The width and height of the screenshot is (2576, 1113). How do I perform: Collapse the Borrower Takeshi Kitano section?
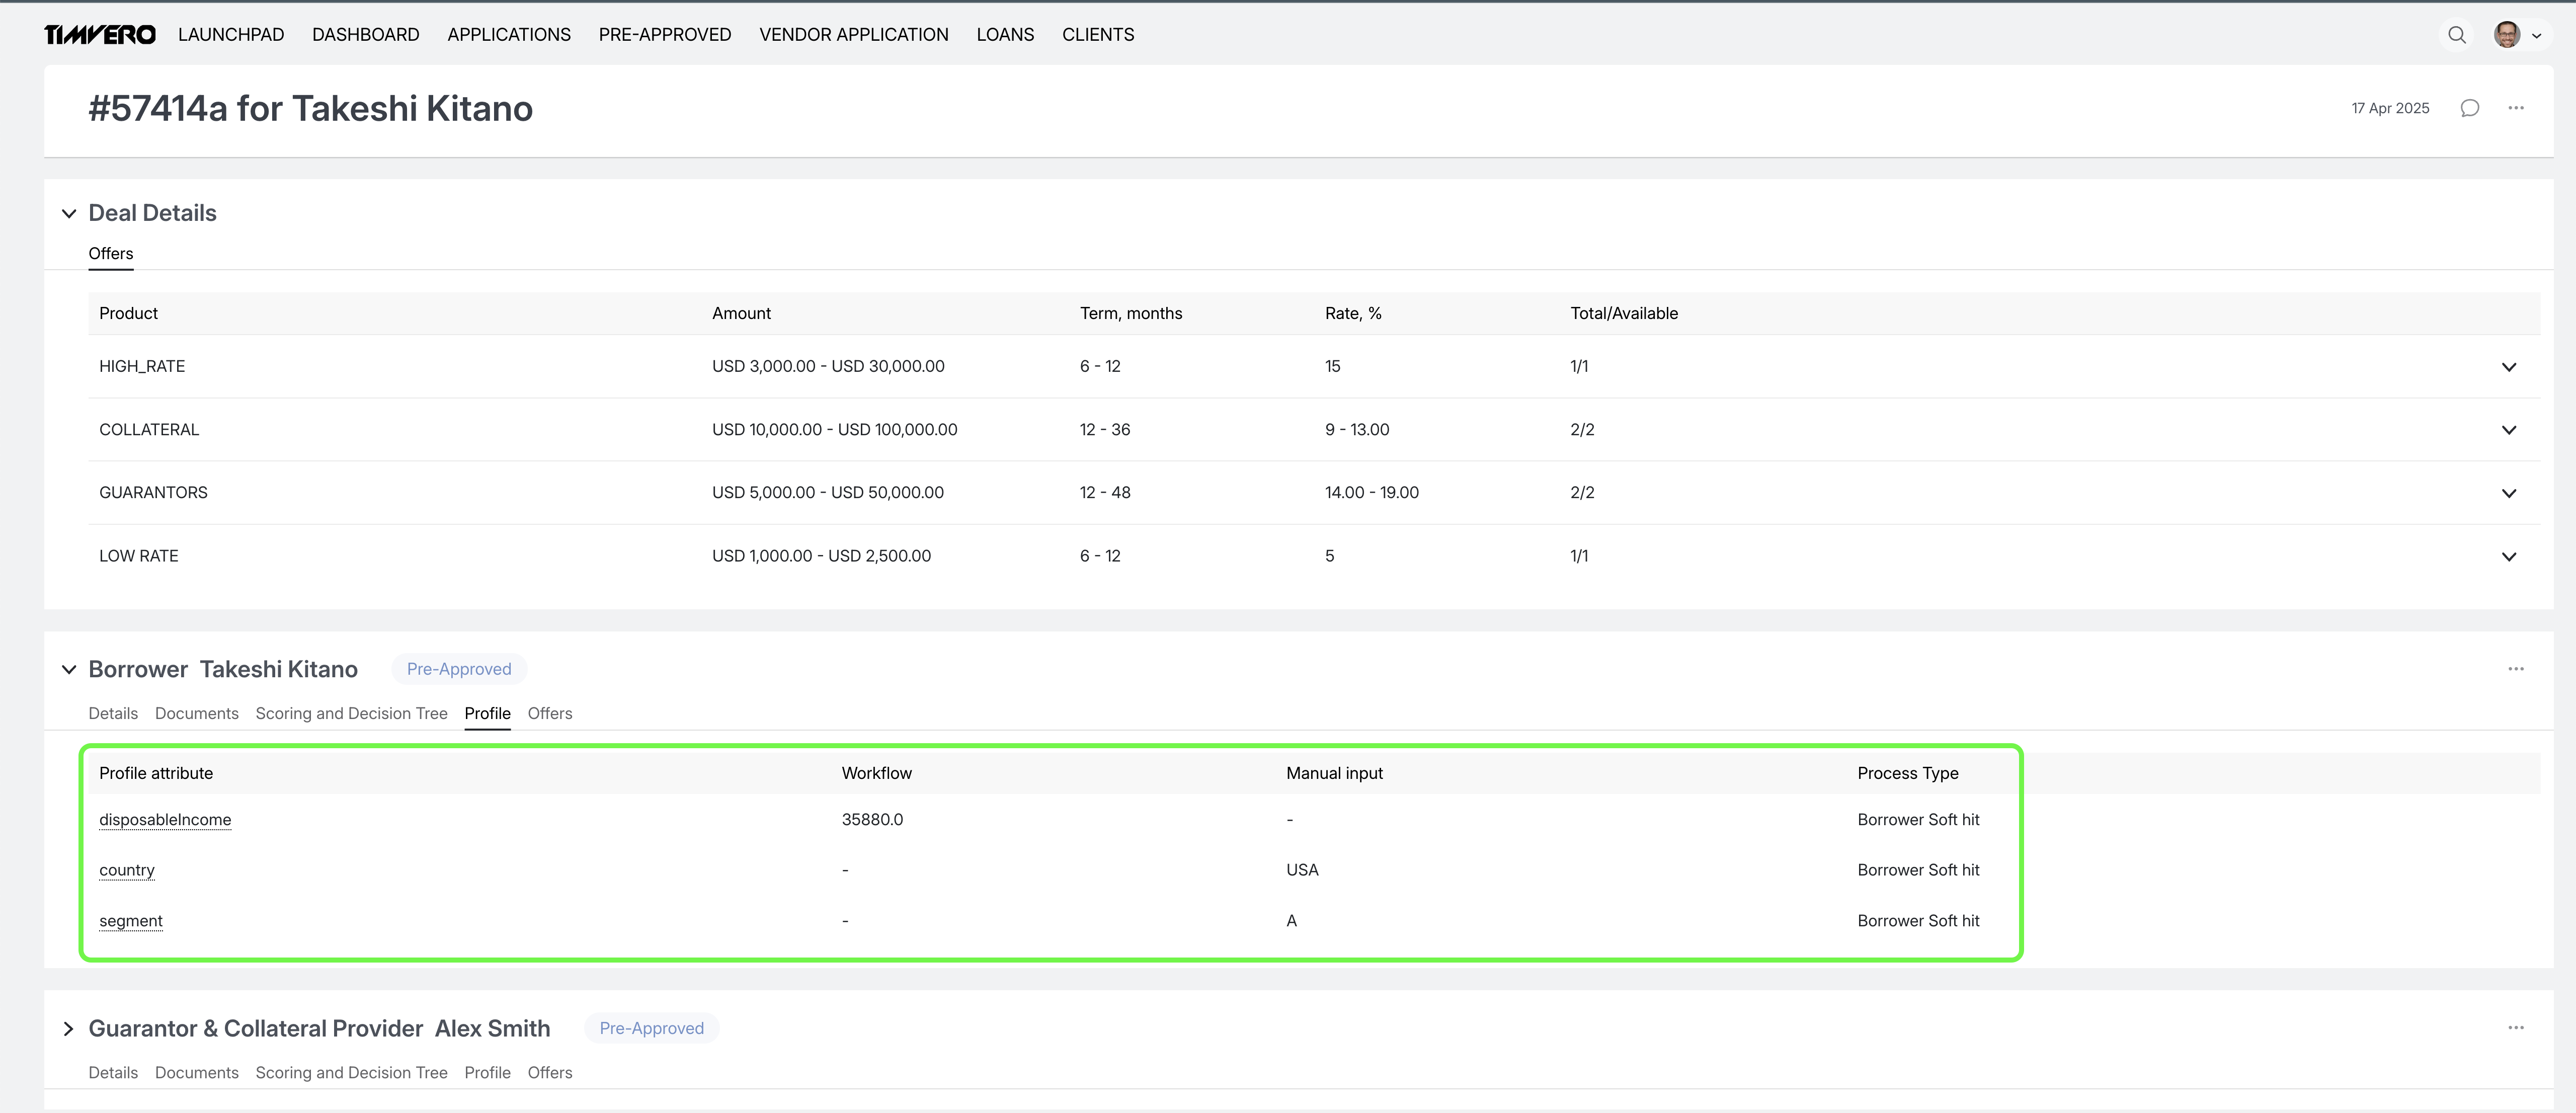click(69, 669)
